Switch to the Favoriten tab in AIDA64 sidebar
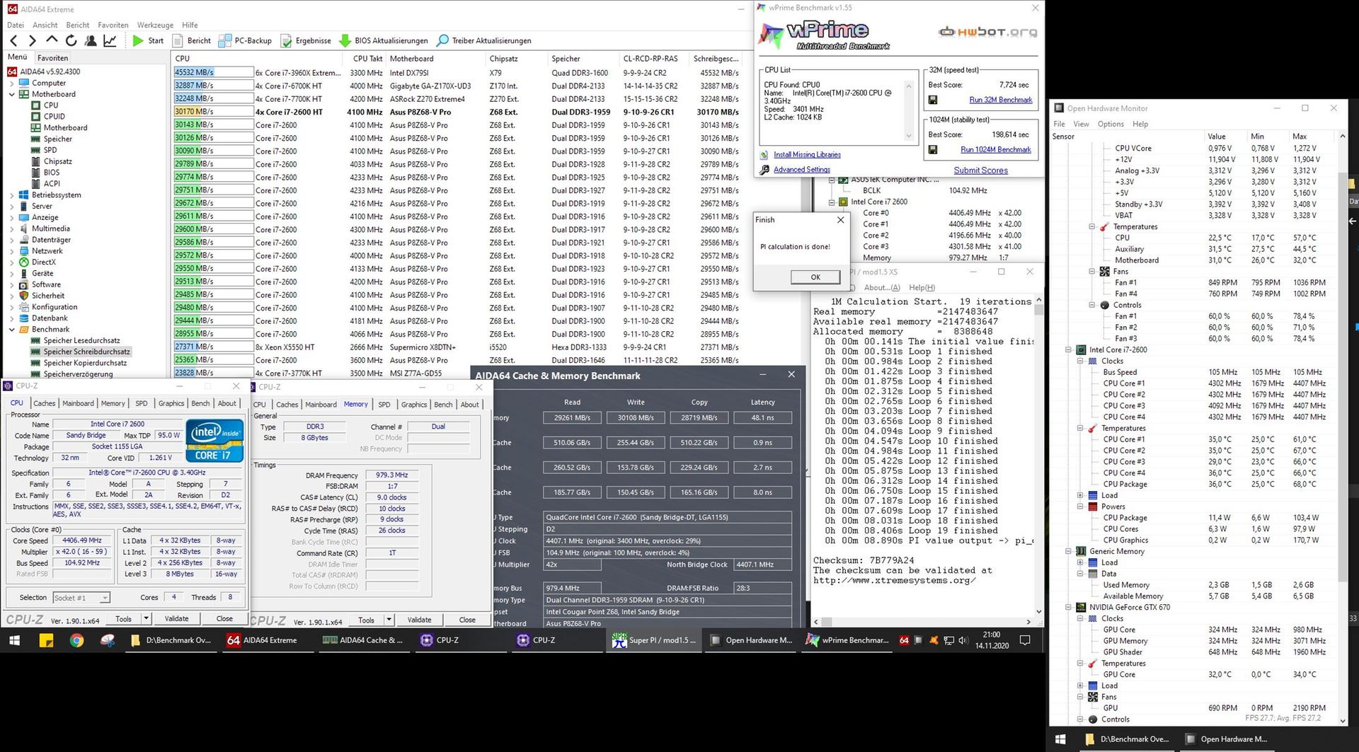The image size is (1359, 752). (x=52, y=58)
